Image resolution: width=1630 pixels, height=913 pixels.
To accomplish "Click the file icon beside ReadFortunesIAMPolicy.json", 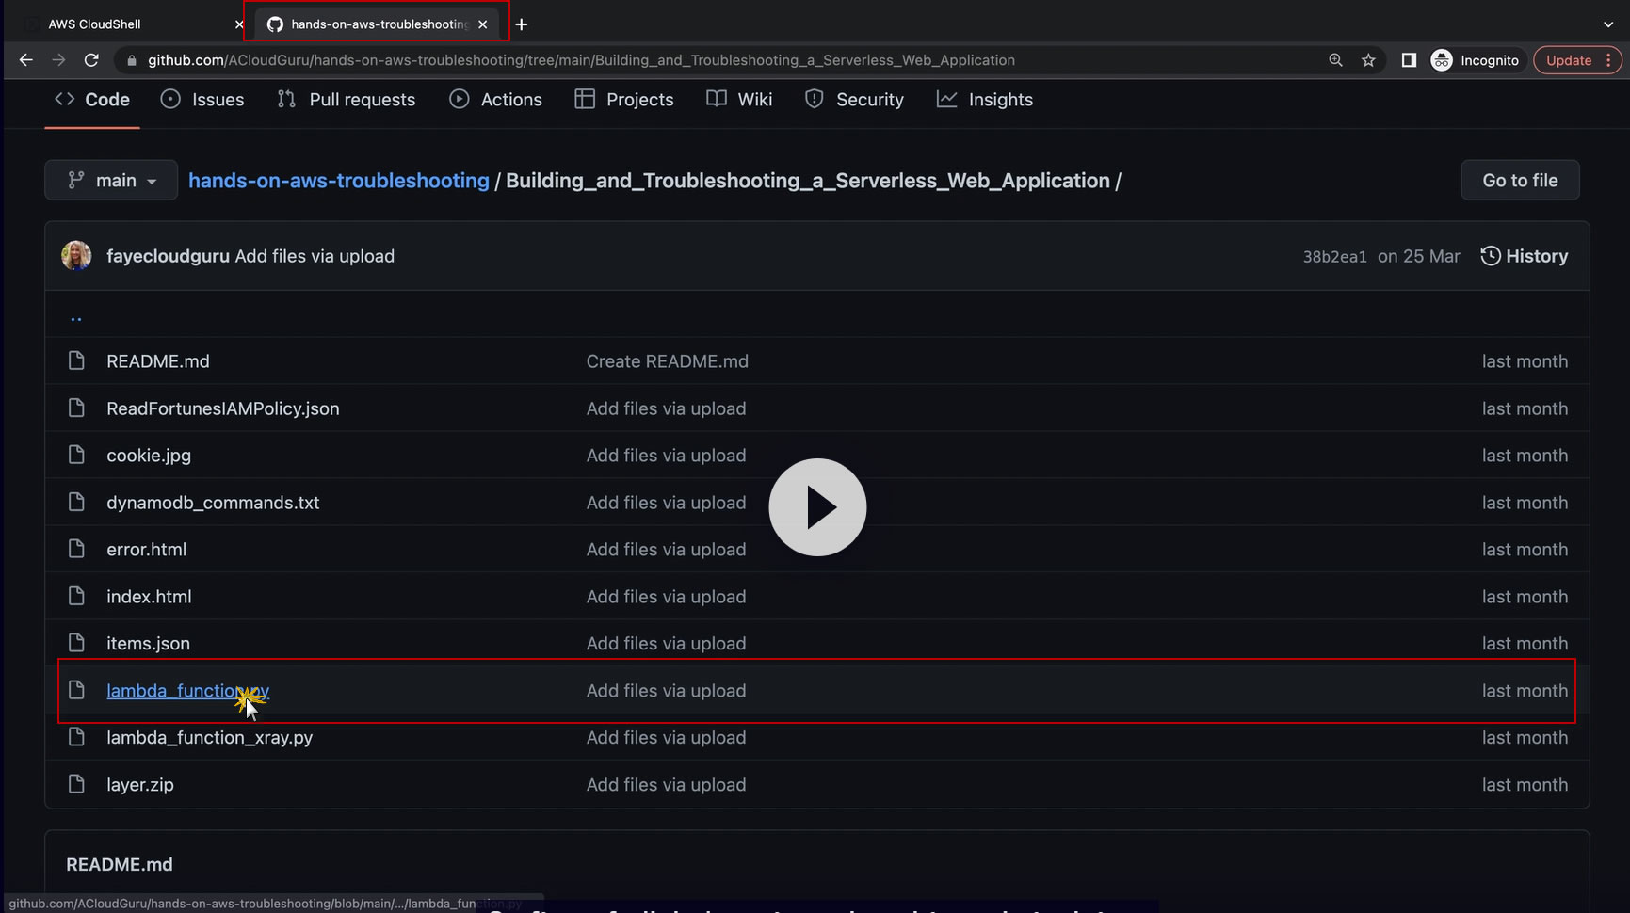I will 76,408.
